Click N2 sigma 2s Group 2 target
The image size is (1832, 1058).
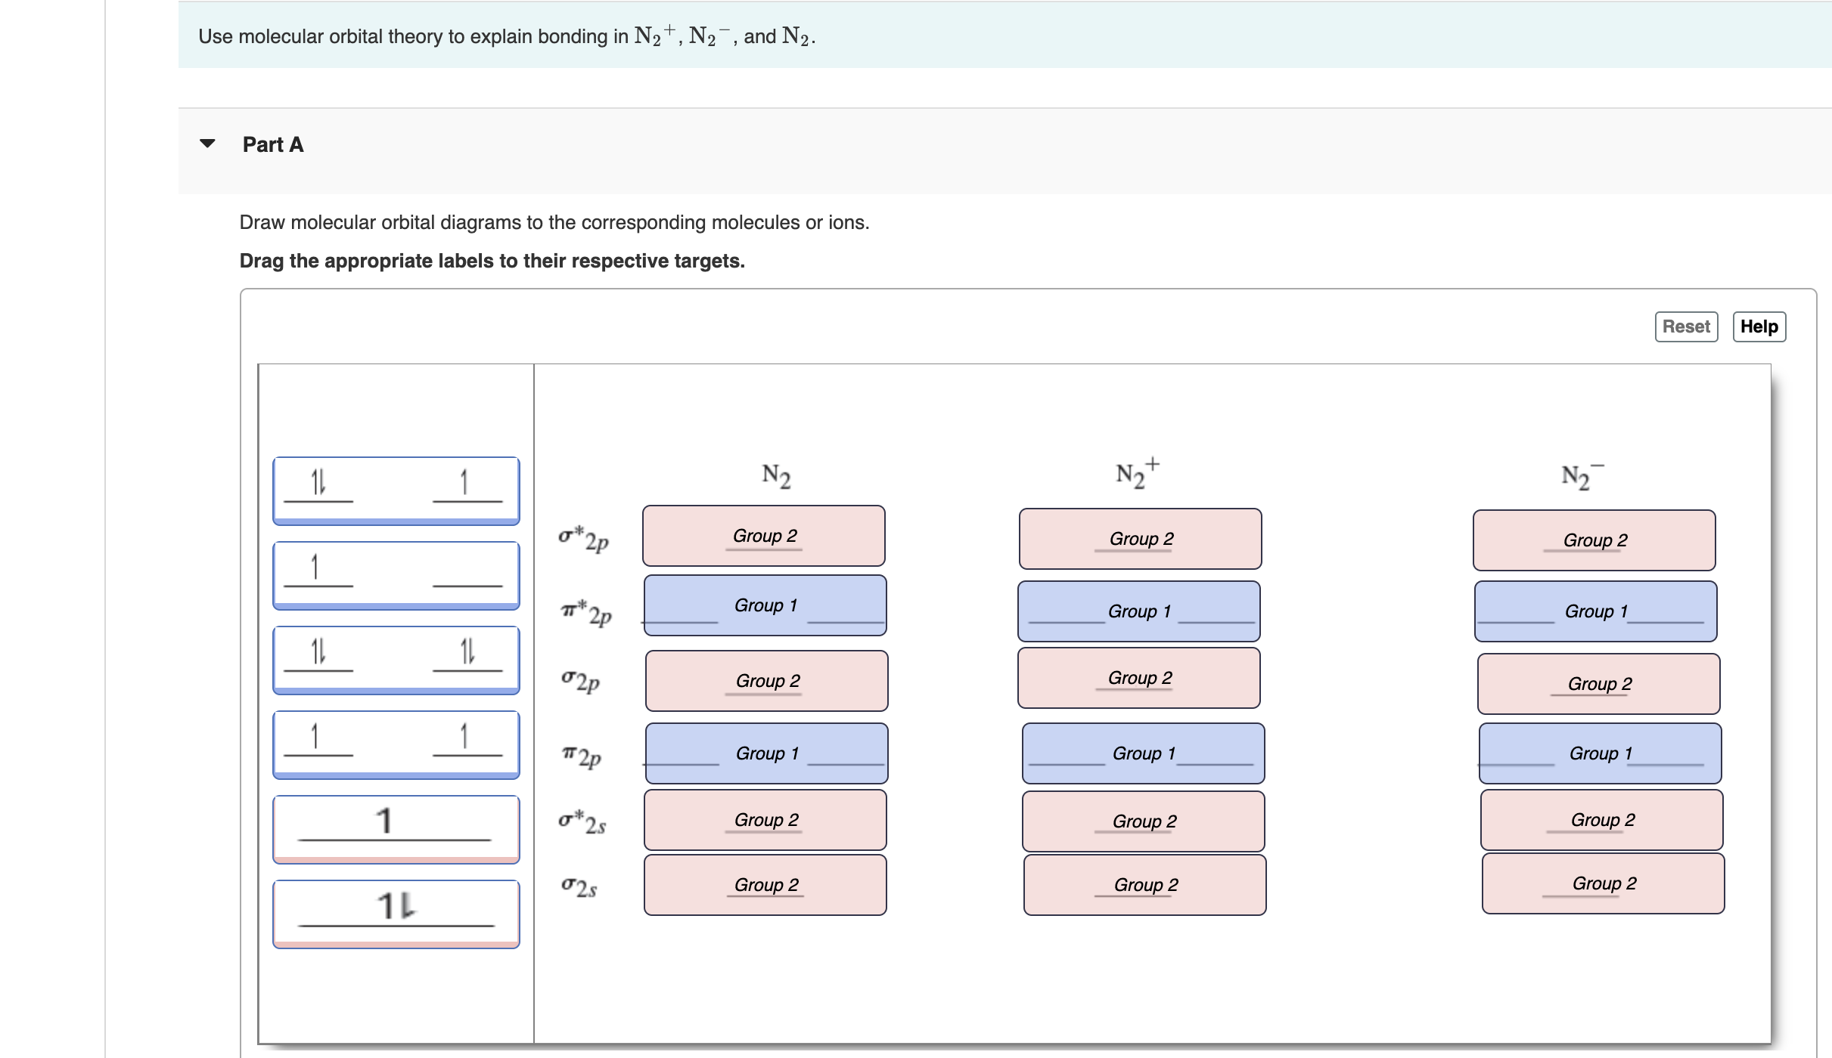(765, 885)
